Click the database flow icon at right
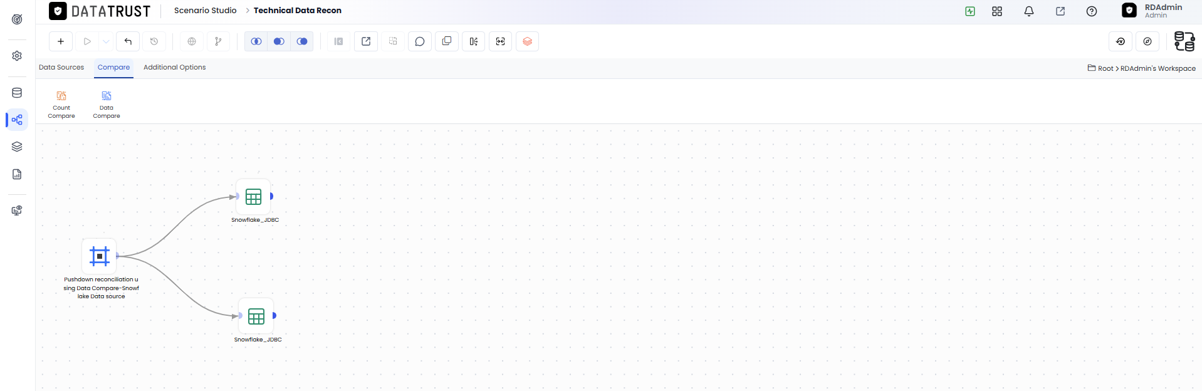Screen dimensions: 1202x391 tap(1184, 41)
